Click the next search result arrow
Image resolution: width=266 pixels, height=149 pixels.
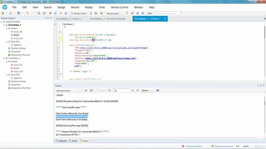[138, 90]
